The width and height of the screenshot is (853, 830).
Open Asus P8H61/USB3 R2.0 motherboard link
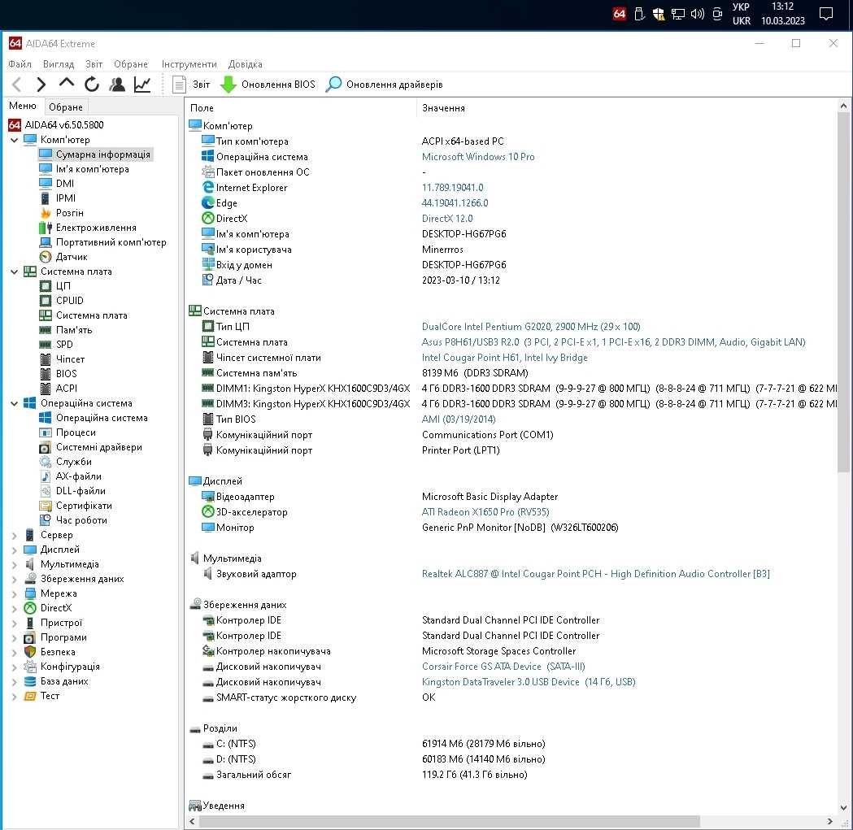point(613,341)
